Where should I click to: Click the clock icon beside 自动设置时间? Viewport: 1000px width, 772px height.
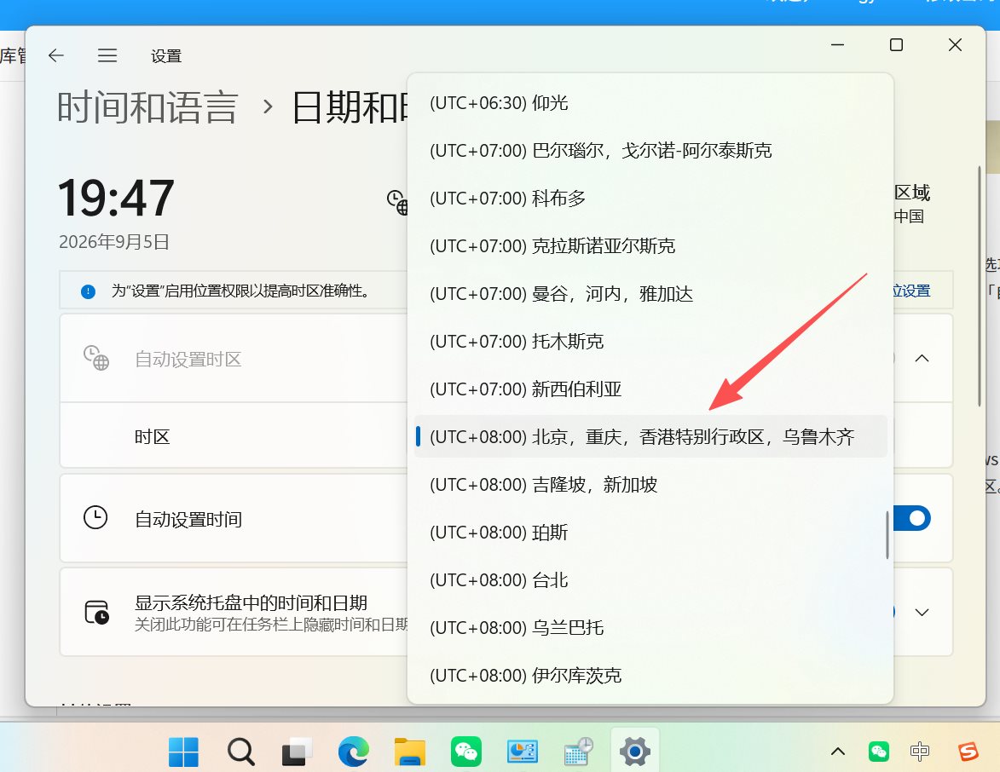pos(95,517)
